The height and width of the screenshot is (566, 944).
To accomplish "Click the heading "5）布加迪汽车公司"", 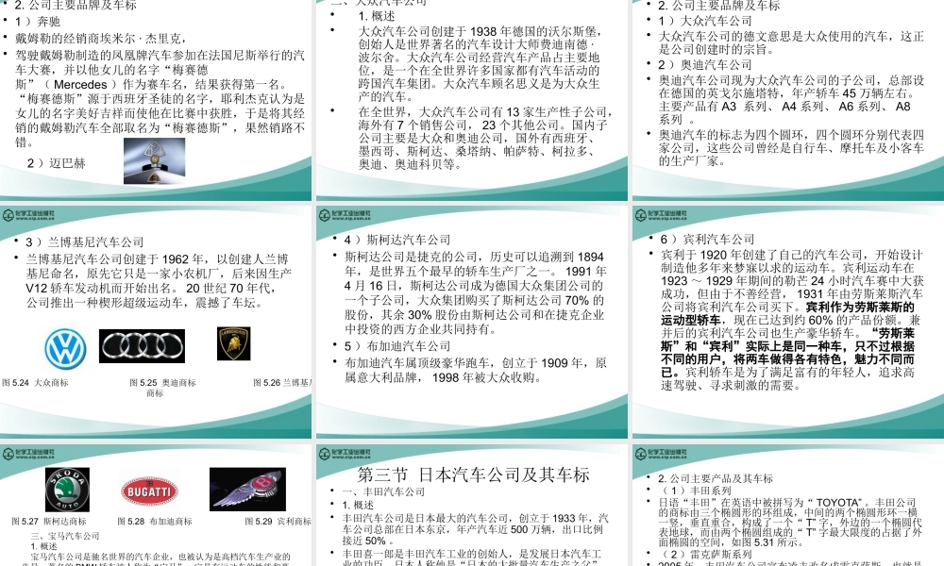I will (397, 346).
